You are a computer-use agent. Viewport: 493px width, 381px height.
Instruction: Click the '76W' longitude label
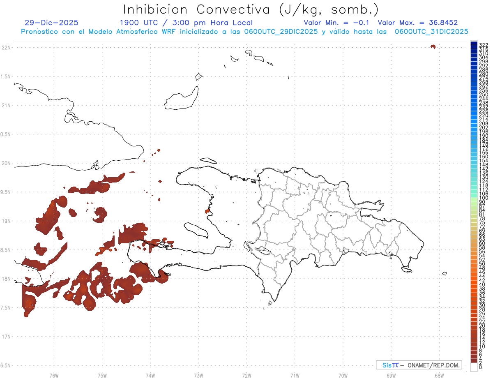(54, 375)
